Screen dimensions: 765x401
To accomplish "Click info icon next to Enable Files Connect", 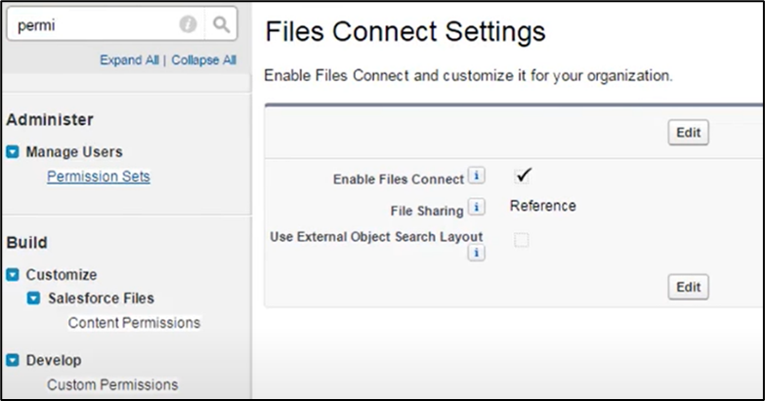I will pos(476,177).
